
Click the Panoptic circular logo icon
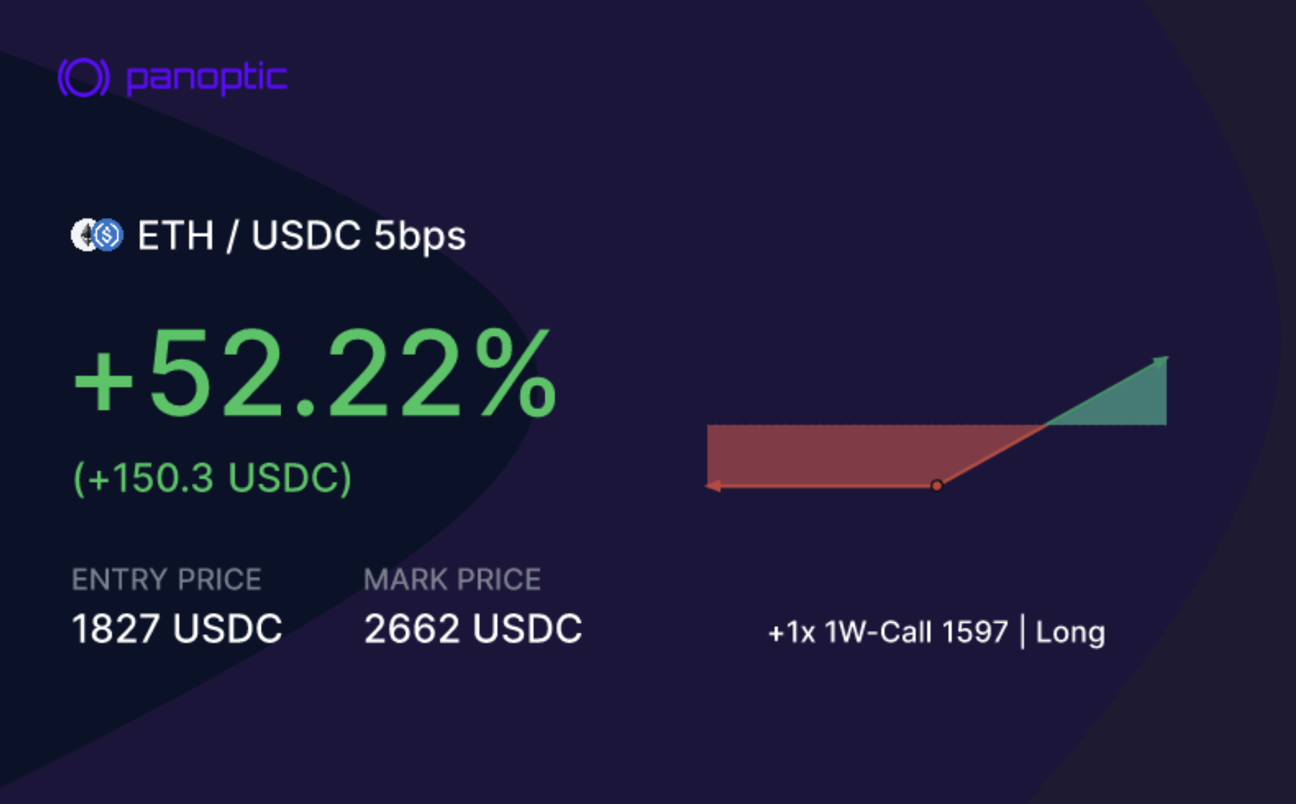(x=84, y=77)
